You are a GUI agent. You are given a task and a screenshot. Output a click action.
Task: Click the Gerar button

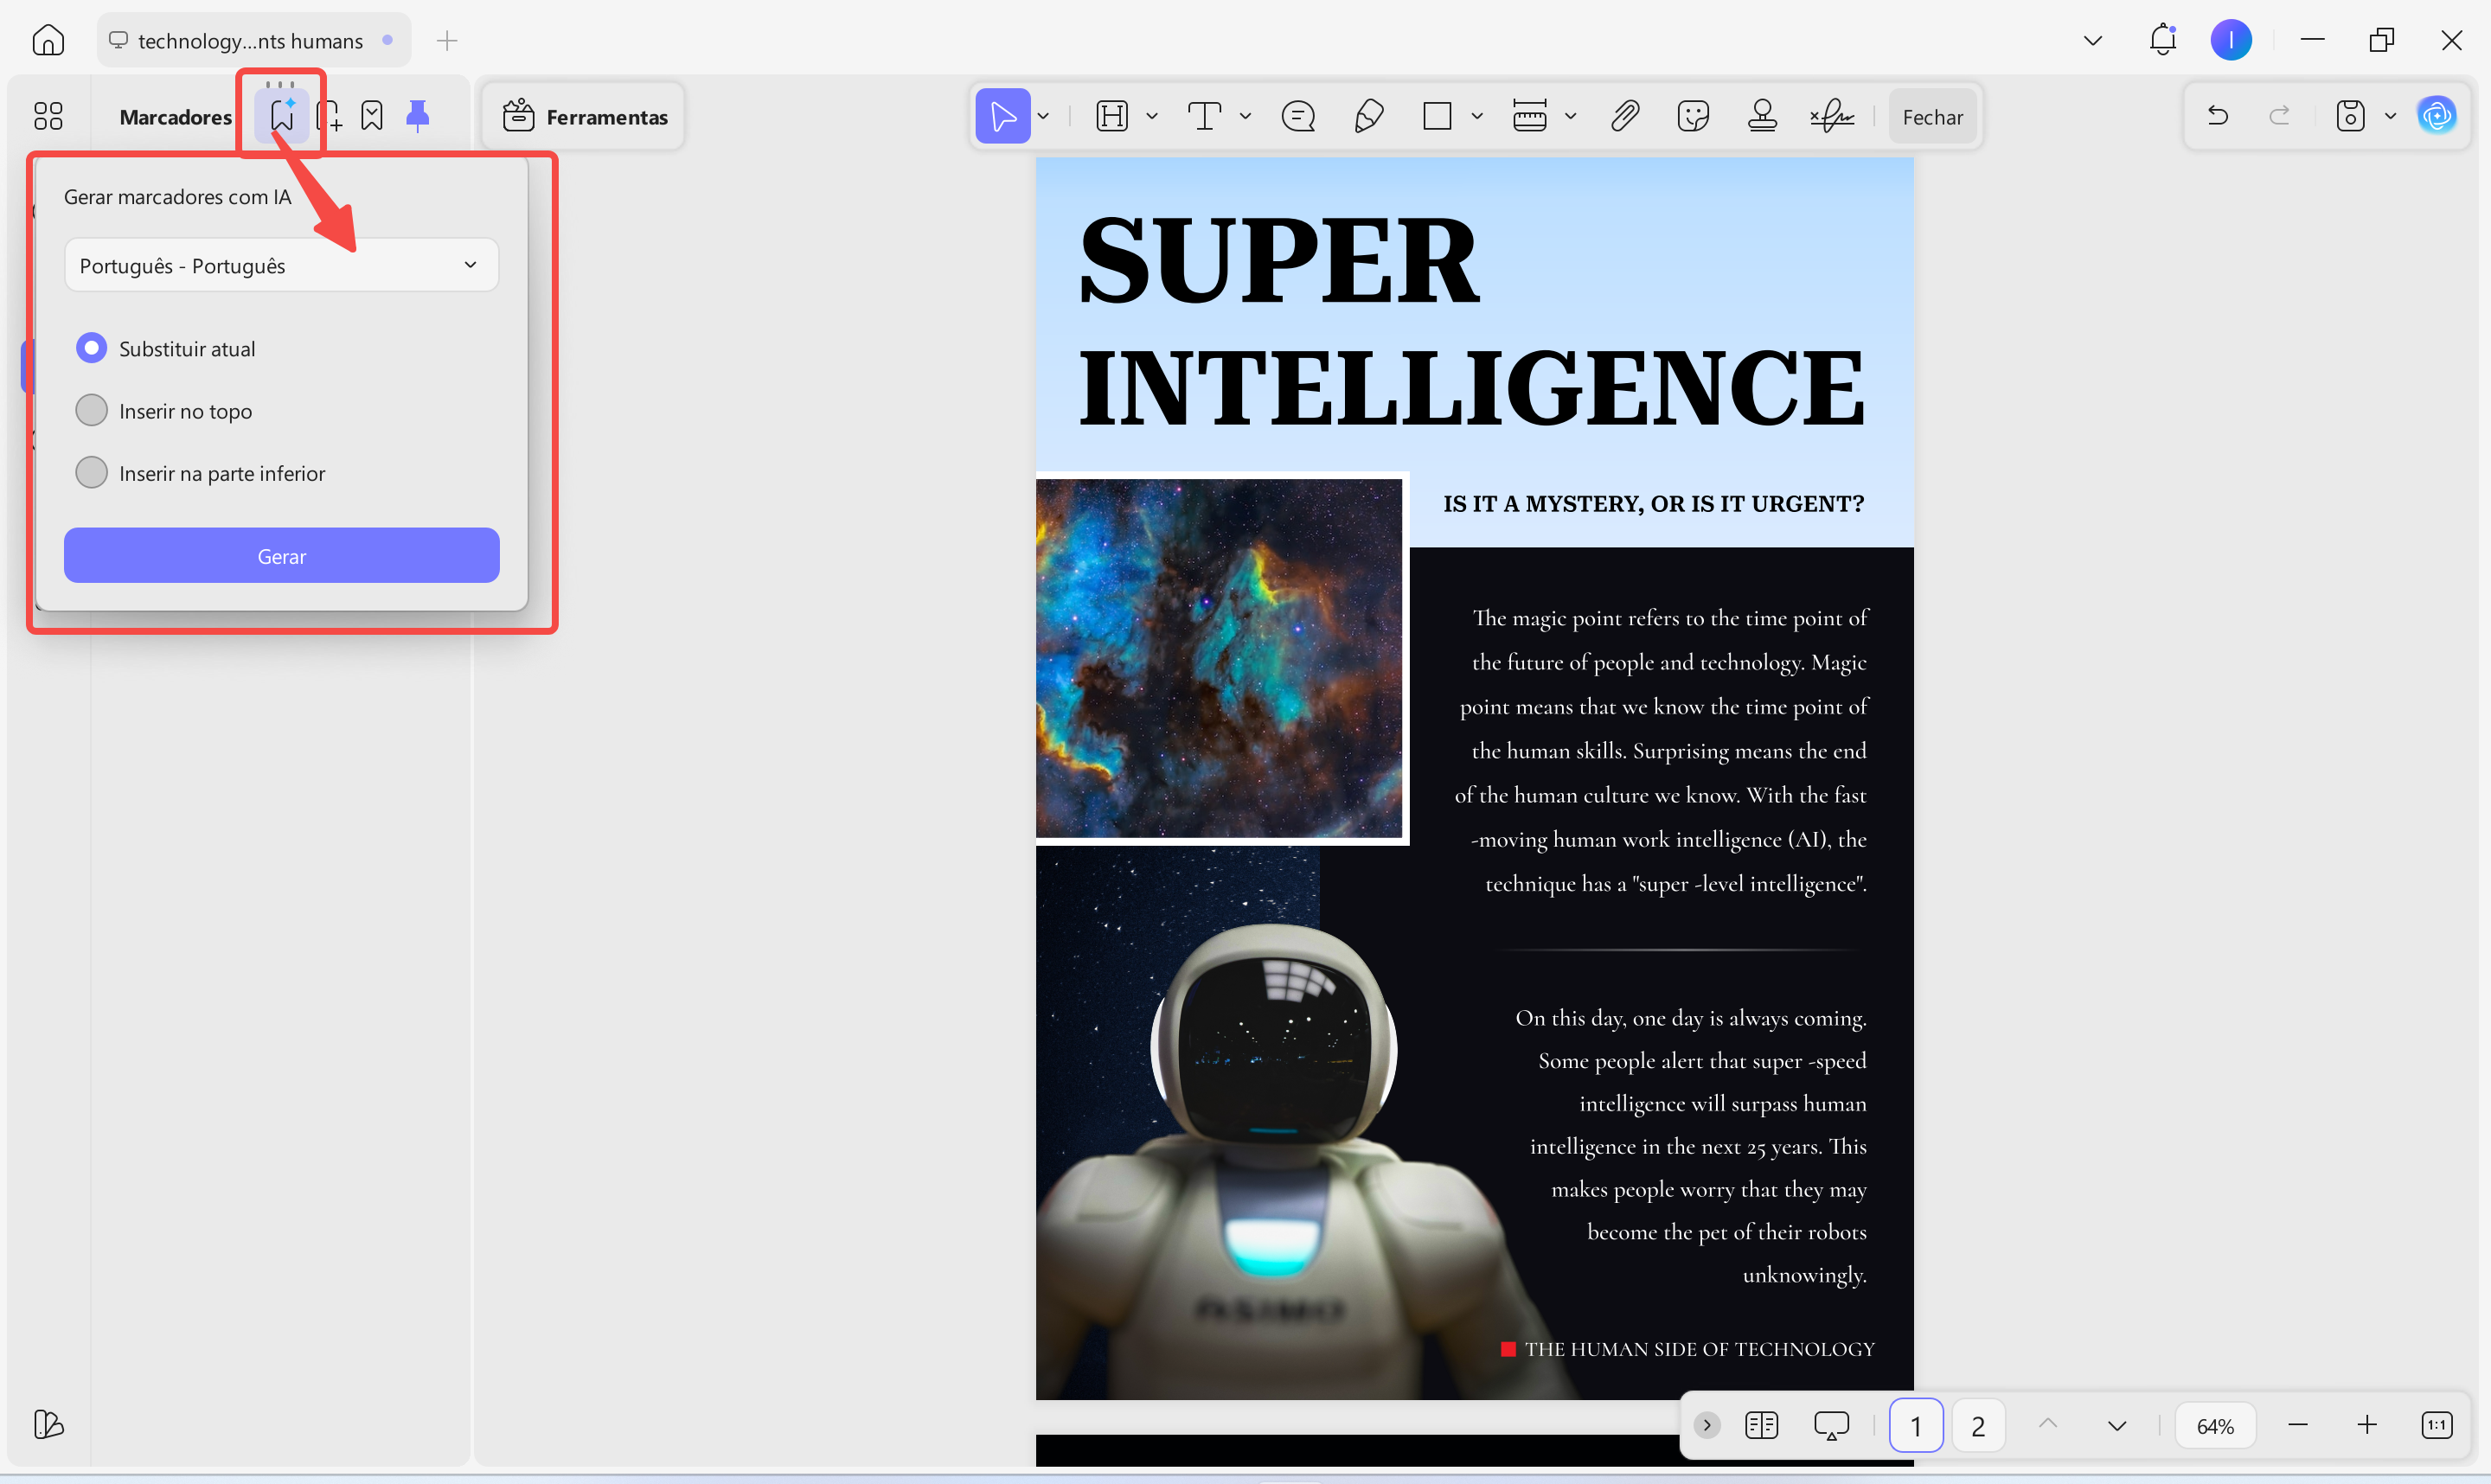[281, 555]
